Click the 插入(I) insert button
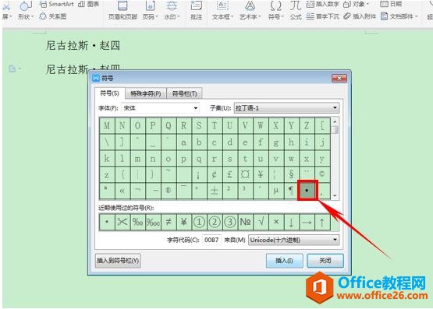 pyautogui.click(x=284, y=260)
